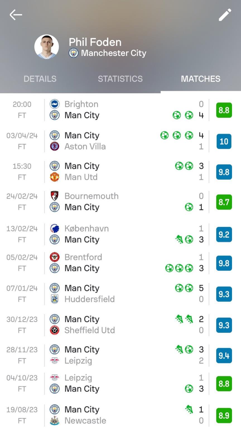Image resolution: width=241 pixels, height=435 pixels.
Task: Tap the assist boot icon in Newcastle match
Action: [189, 410]
